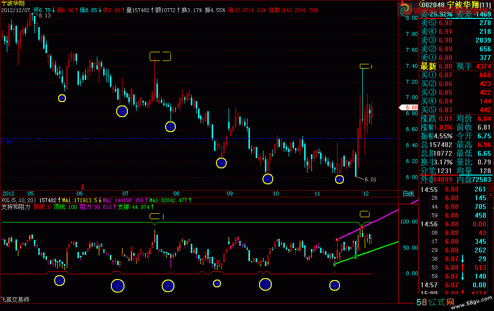Select the 09 month label on the timeline

coord(230,193)
